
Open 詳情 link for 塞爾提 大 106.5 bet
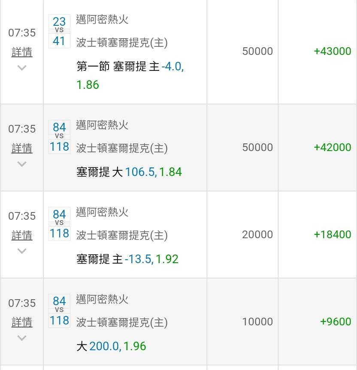(22, 148)
